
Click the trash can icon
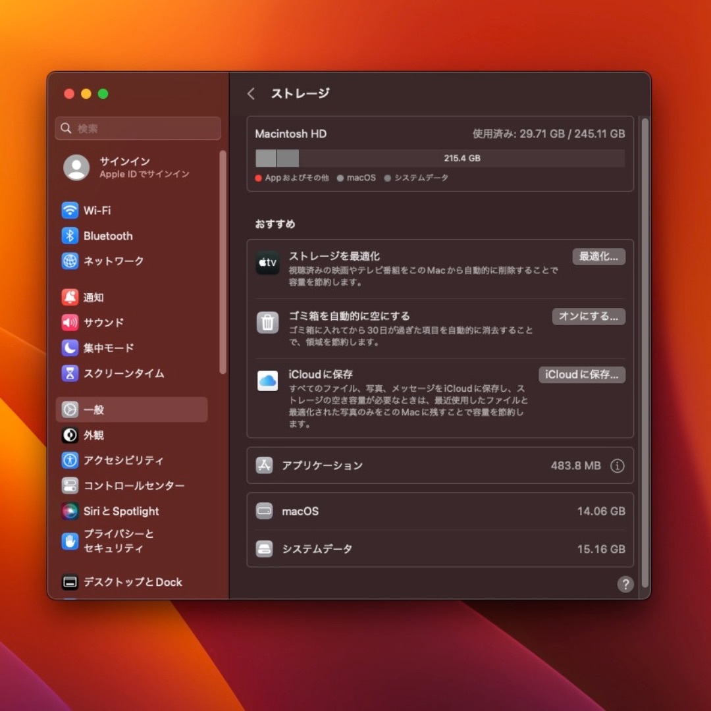pos(267,323)
